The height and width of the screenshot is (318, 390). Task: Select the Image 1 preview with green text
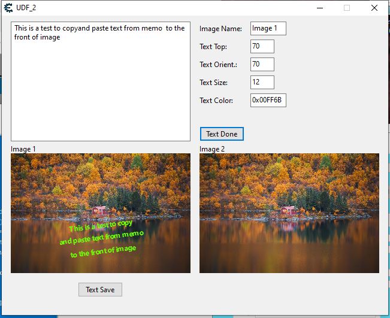coord(101,213)
